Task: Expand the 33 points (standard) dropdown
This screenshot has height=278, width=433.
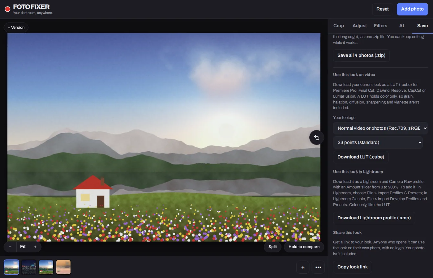Action: coord(378,142)
